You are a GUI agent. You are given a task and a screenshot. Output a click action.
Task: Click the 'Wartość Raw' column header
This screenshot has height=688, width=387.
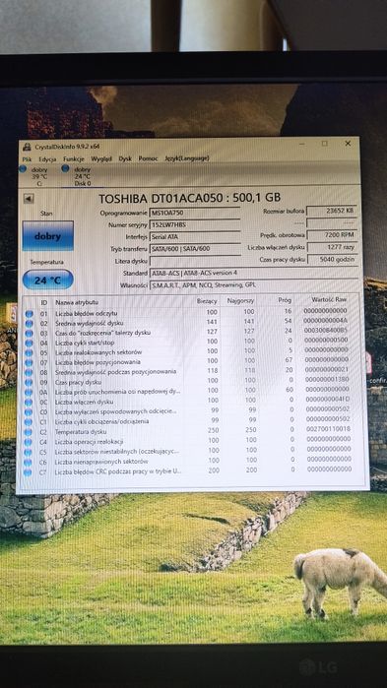329,299
